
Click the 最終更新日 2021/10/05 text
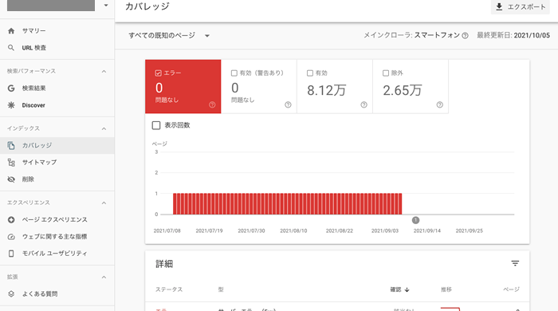pos(513,36)
